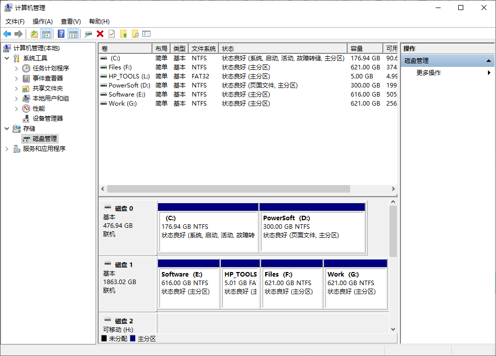Click the folder with green arrow icon
The width and height of the screenshot is (496, 356).
point(124,34)
